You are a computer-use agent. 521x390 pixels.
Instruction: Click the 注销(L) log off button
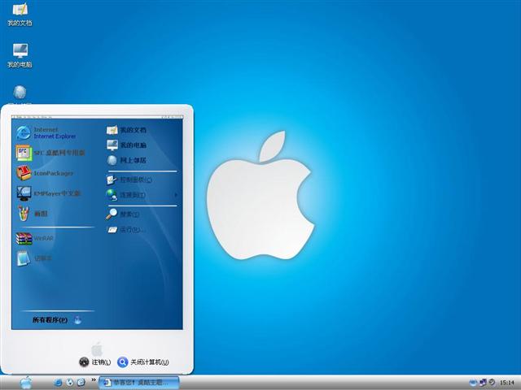click(94, 362)
